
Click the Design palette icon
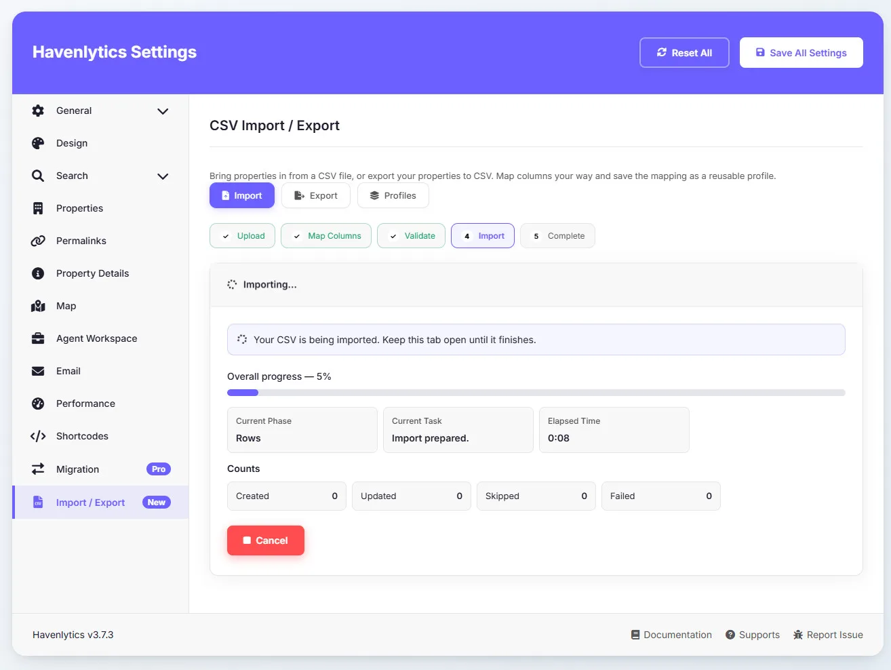pyautogui.click(x=38, y=143)
